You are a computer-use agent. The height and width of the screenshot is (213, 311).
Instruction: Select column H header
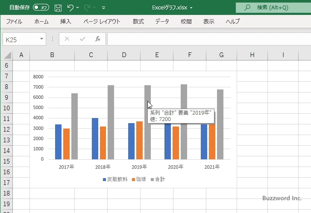coord(252,55)
